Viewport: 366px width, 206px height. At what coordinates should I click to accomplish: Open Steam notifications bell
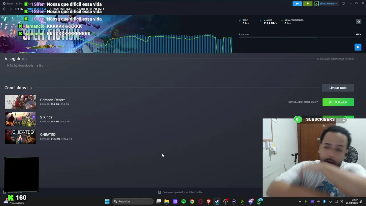[x=308, y=3]
